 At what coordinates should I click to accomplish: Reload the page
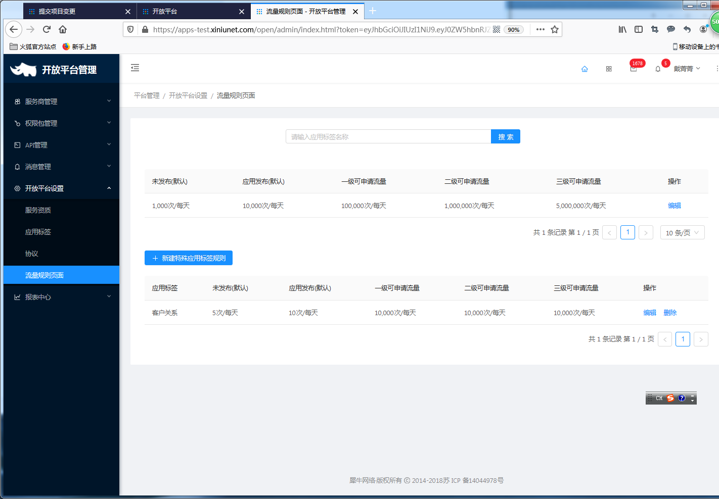[x=47, y=29]
